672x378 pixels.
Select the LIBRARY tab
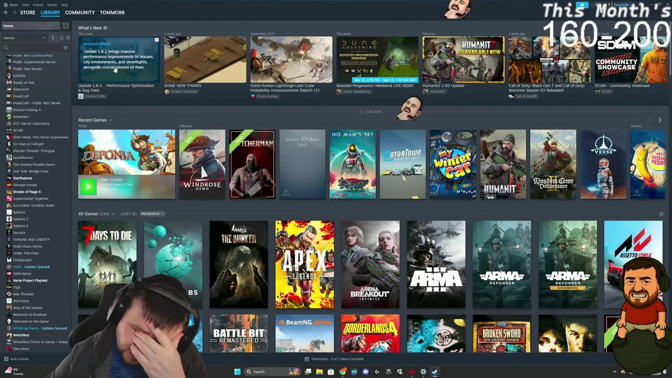point(50,13)
